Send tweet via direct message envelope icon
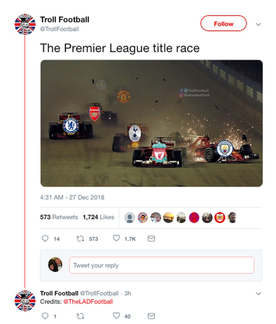The width and height of the screenshot is (276, 324). point(151,238)
